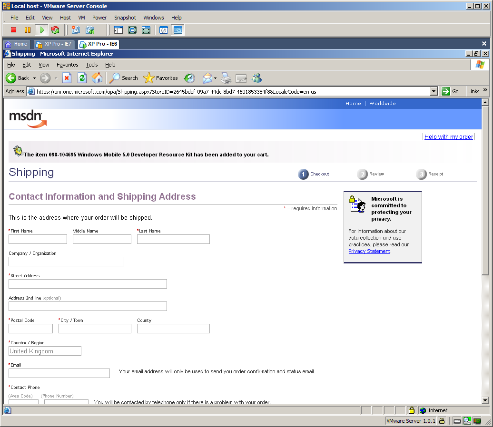Expand the Links toolbar chevron
Image resolution: width=493 pixels, height=427 pixels.
[485, 90]
